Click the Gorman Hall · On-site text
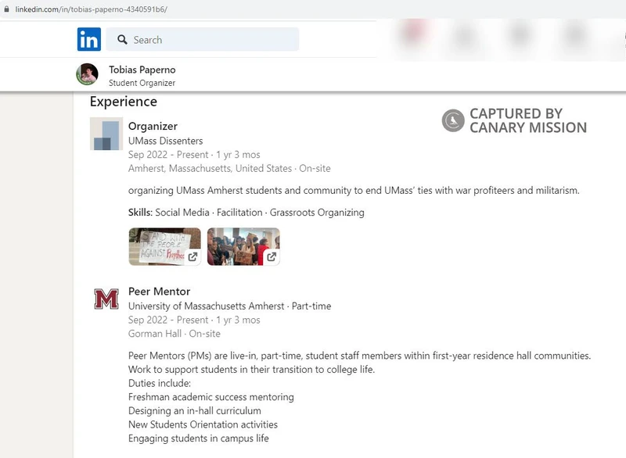The image size is (626, 458). pos(174,334)
